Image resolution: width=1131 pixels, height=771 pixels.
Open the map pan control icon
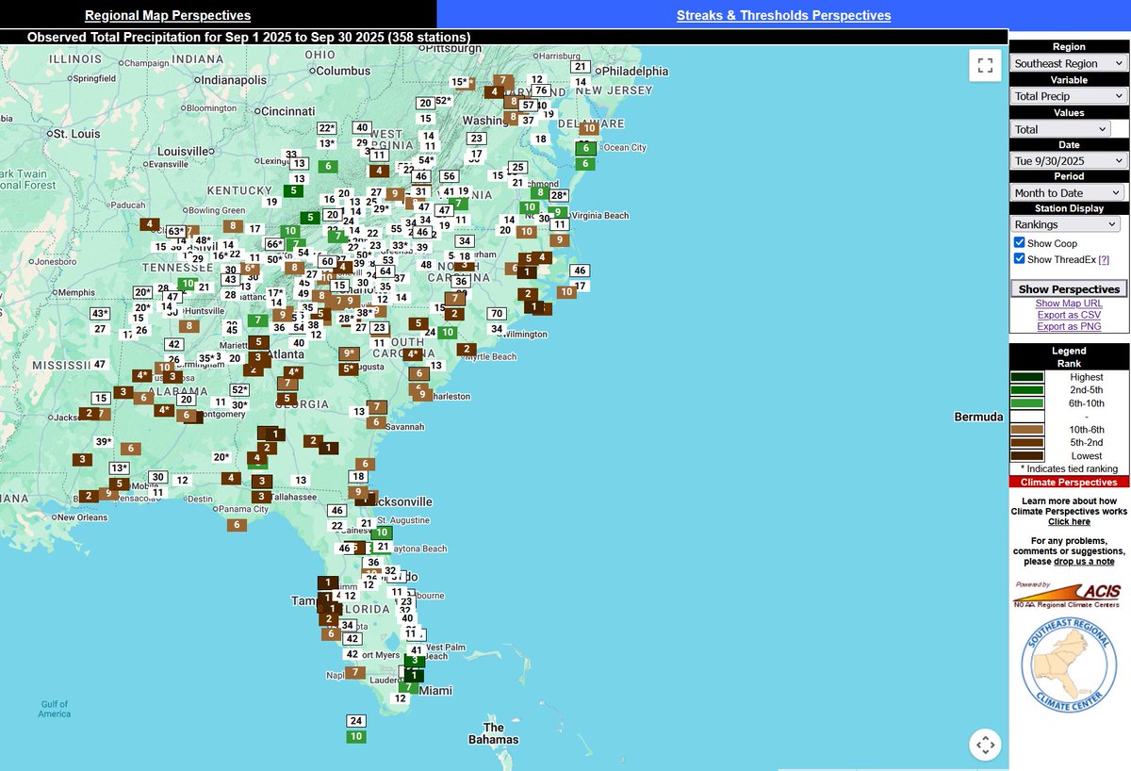[986, 745]
